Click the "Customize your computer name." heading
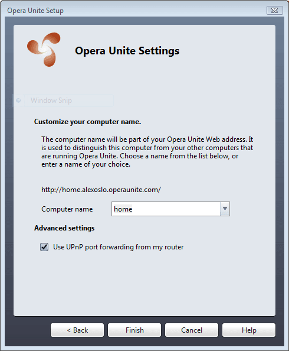 click(x=88, y=122)
